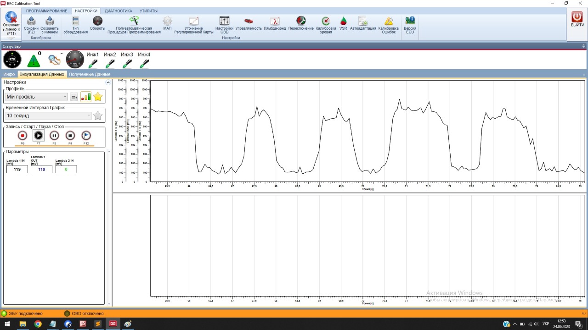This screenshot has height=330, width=588.
Task: Click the F12 flag marker button
Action: (x=86, y=136)
